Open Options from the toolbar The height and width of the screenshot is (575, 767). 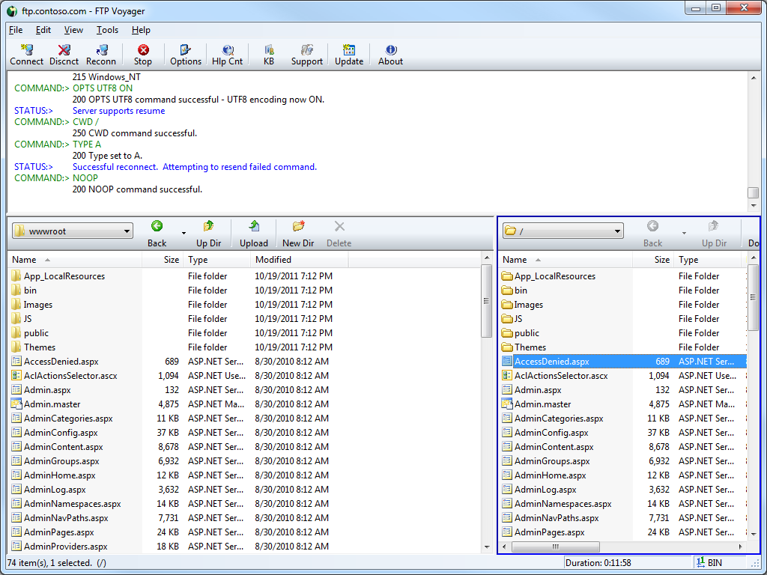click(186, 55)
